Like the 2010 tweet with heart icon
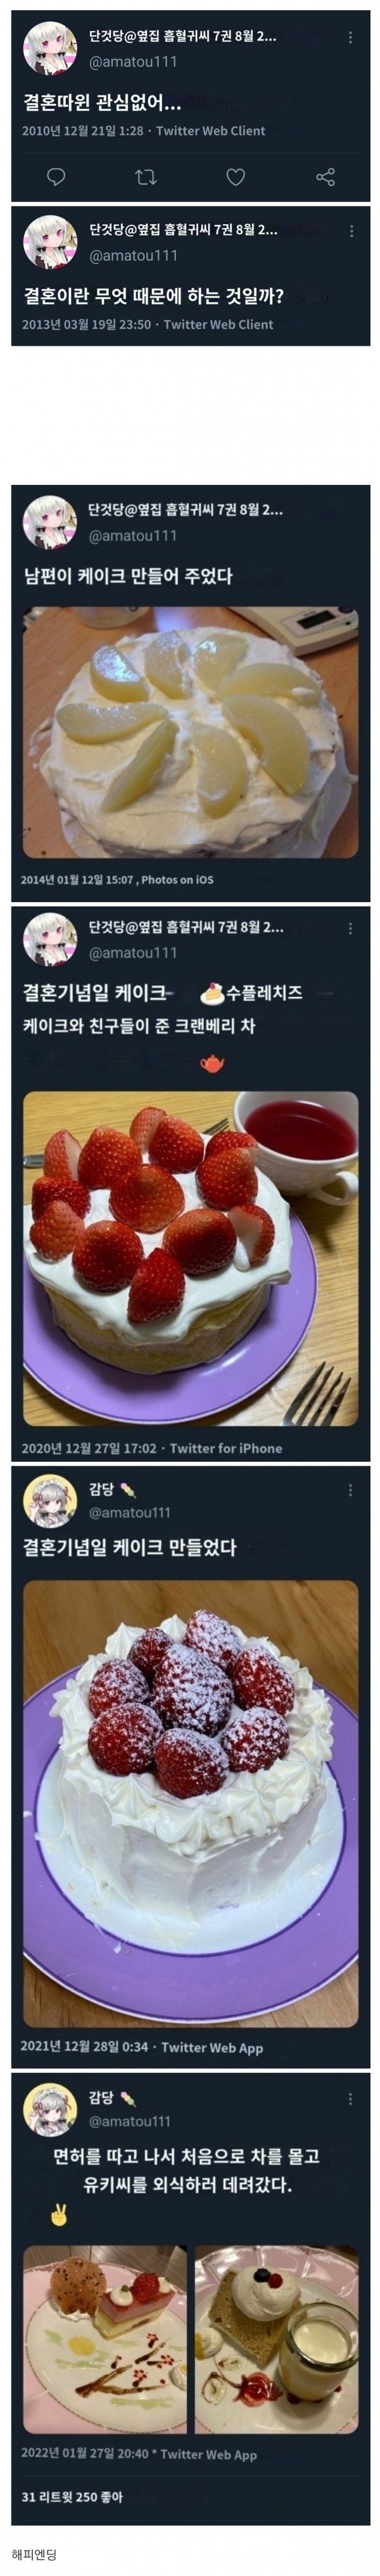380x2576 pixels. [235, 177]
